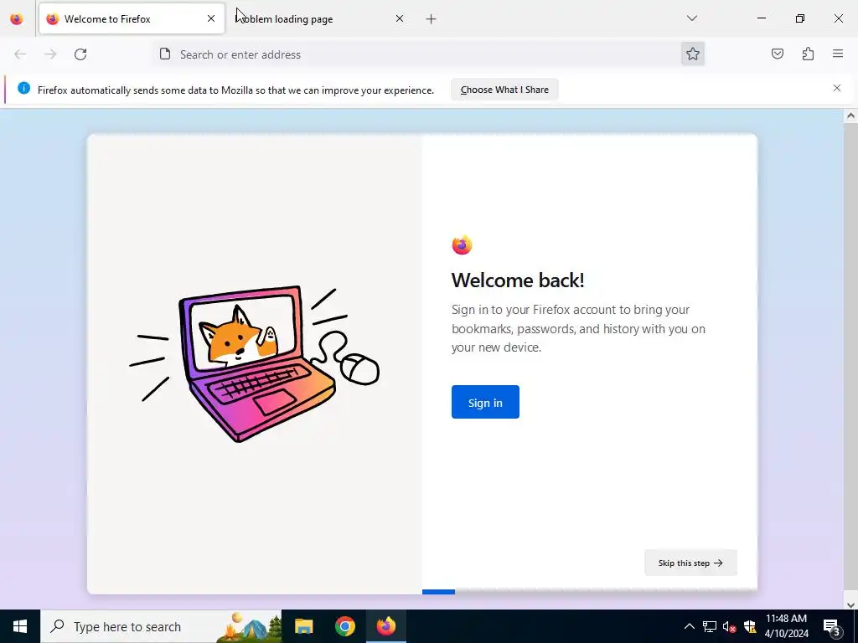Image resolution: width=858 pixels, height=643 pixels.
Task: Click the blue Sign in button
Action: (x=485, y=402)
